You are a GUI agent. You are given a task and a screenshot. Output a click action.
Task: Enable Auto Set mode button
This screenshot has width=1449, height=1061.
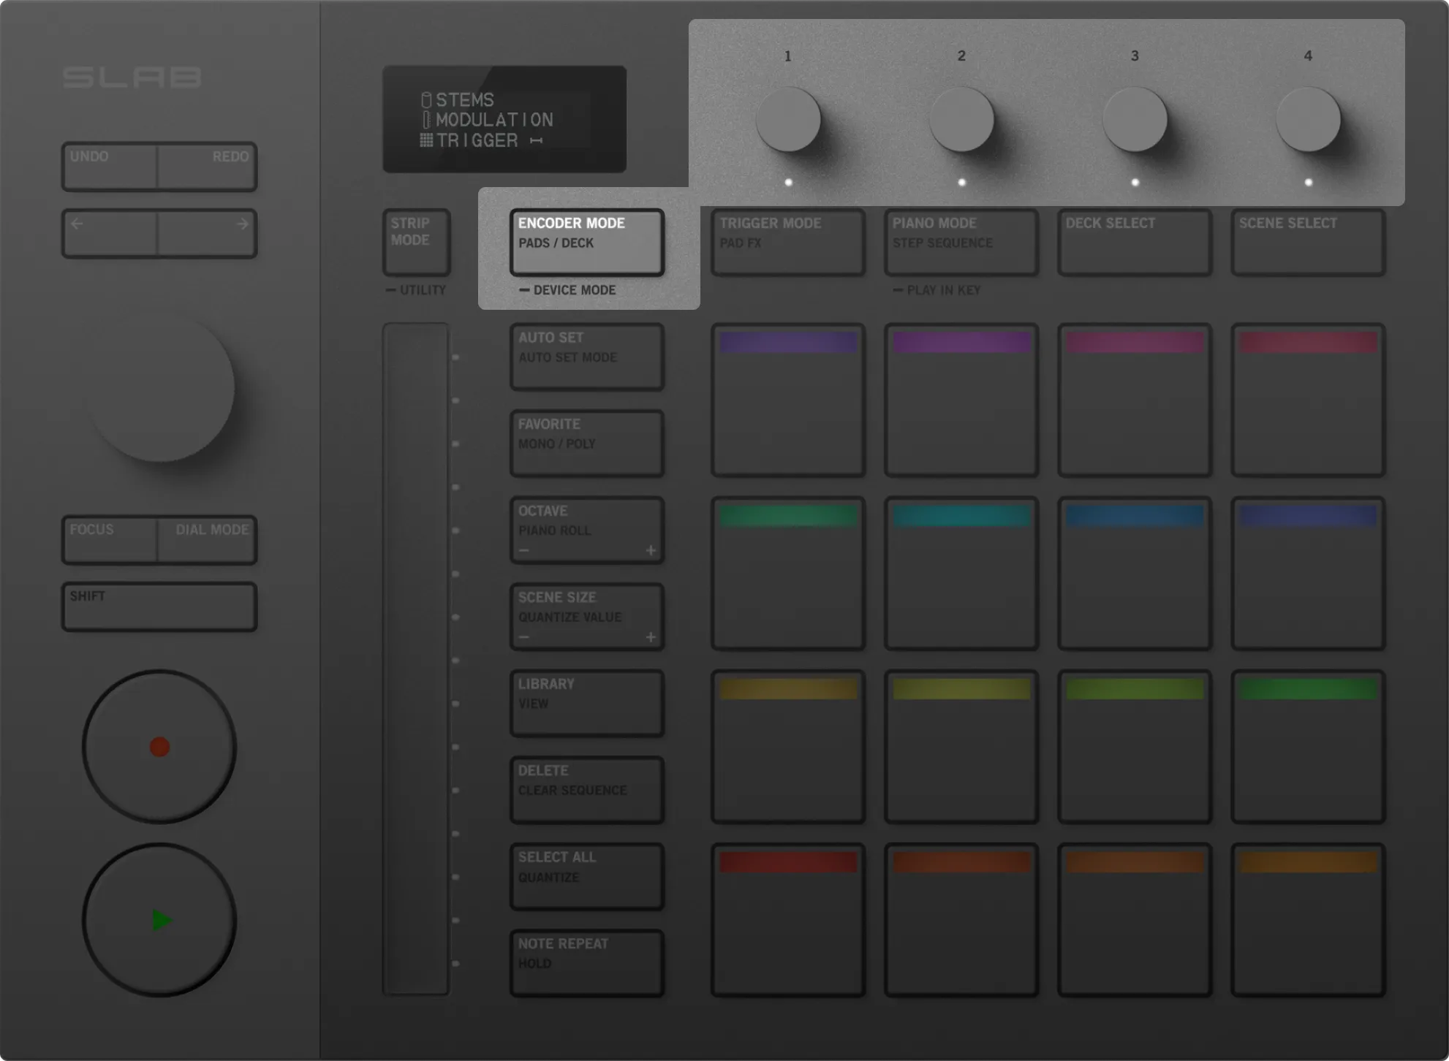[x=586, y=357]
